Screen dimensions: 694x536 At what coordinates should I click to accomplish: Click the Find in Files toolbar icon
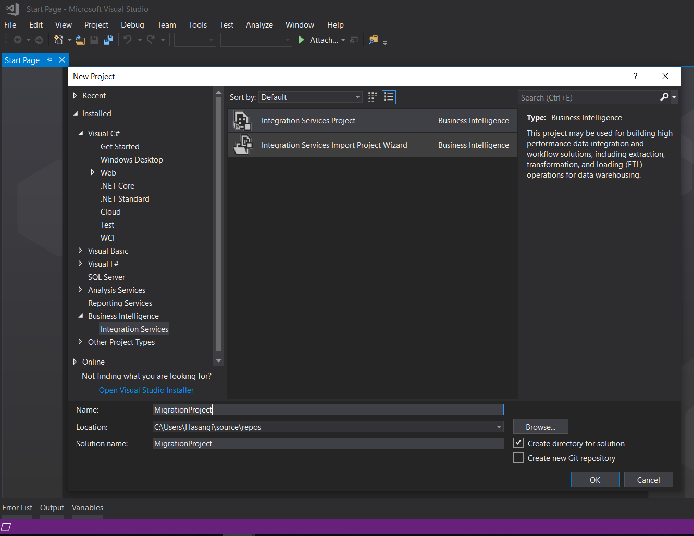(x=373, y=40)
